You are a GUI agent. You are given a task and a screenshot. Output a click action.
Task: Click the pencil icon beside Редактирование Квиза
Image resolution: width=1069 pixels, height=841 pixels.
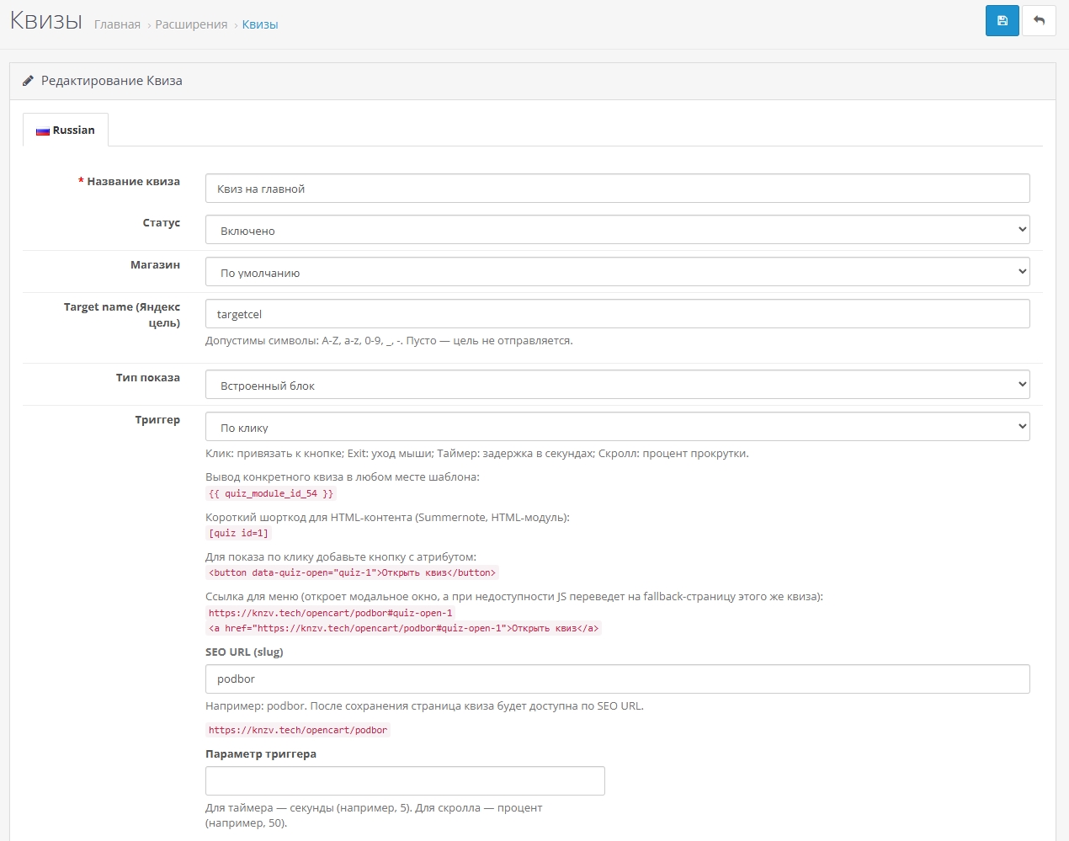click(x=28, y=81)
